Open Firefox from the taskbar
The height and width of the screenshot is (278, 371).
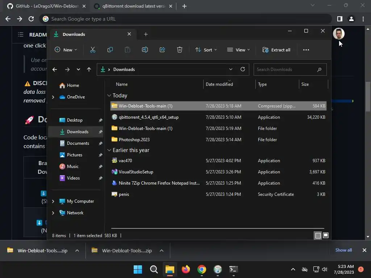186,269
